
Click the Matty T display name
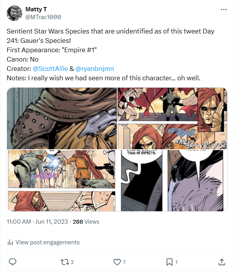(x=36, y=9)
